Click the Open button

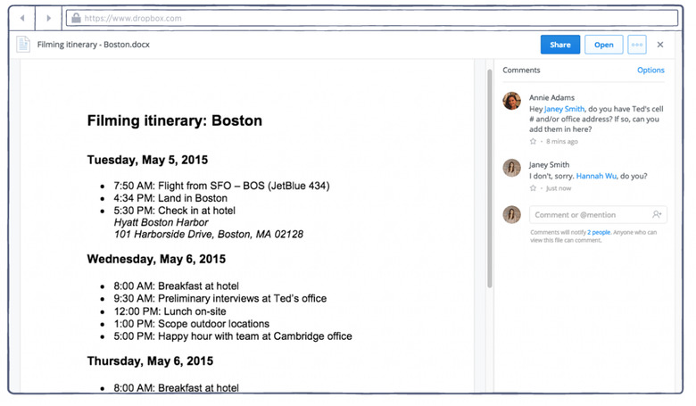pos(604,45)
